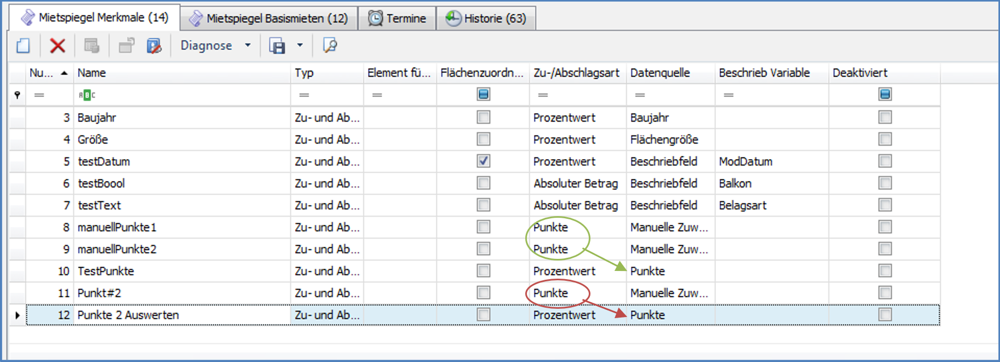1000x362 pixels.
Task: Select the TestPunkte row name cell
Action: pyautogui.click(x=106, y=271)
